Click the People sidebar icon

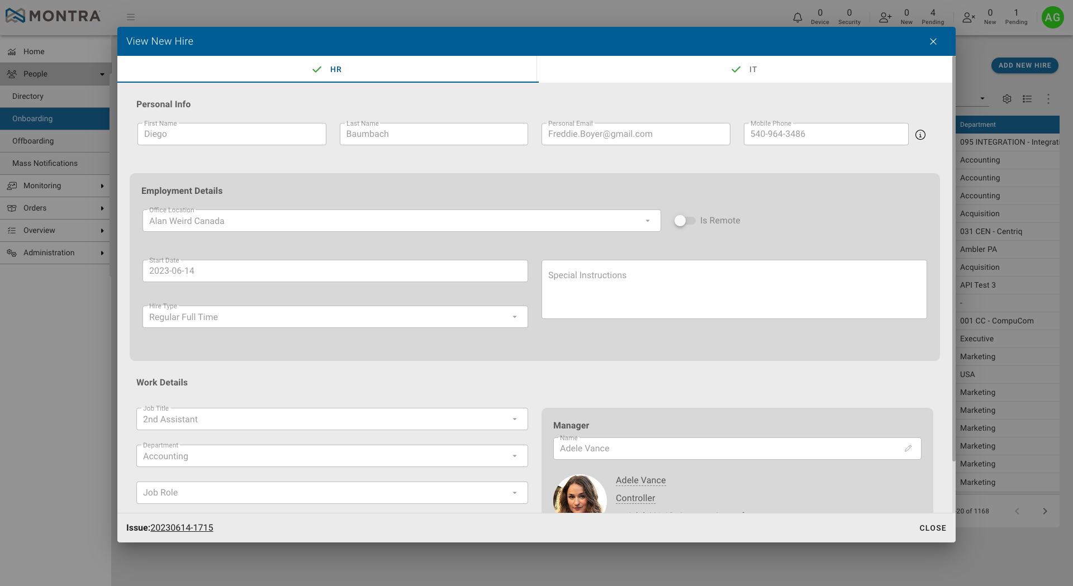[12, 74]
